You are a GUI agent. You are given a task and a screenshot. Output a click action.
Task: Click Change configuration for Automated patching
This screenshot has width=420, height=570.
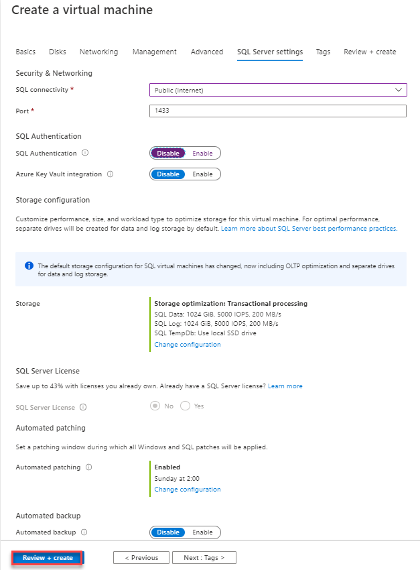[x=187, y=489]
